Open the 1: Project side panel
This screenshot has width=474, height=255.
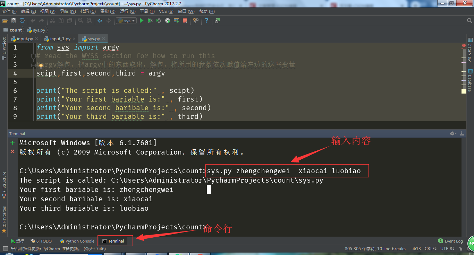[4, 48]
